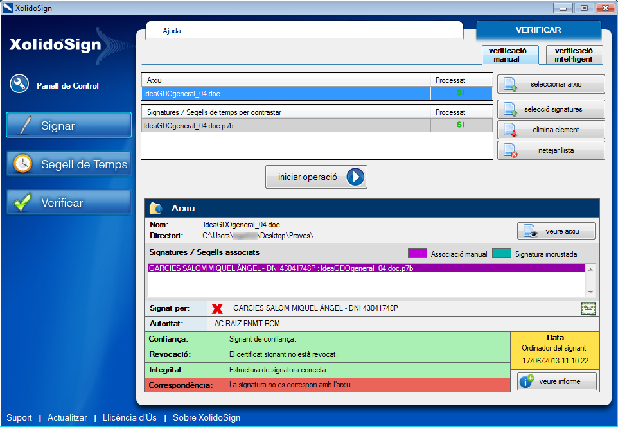The image size is (618, 427).
Task: Click the directory path C:\Users\...\Proves\
Action: coord(258,236)
